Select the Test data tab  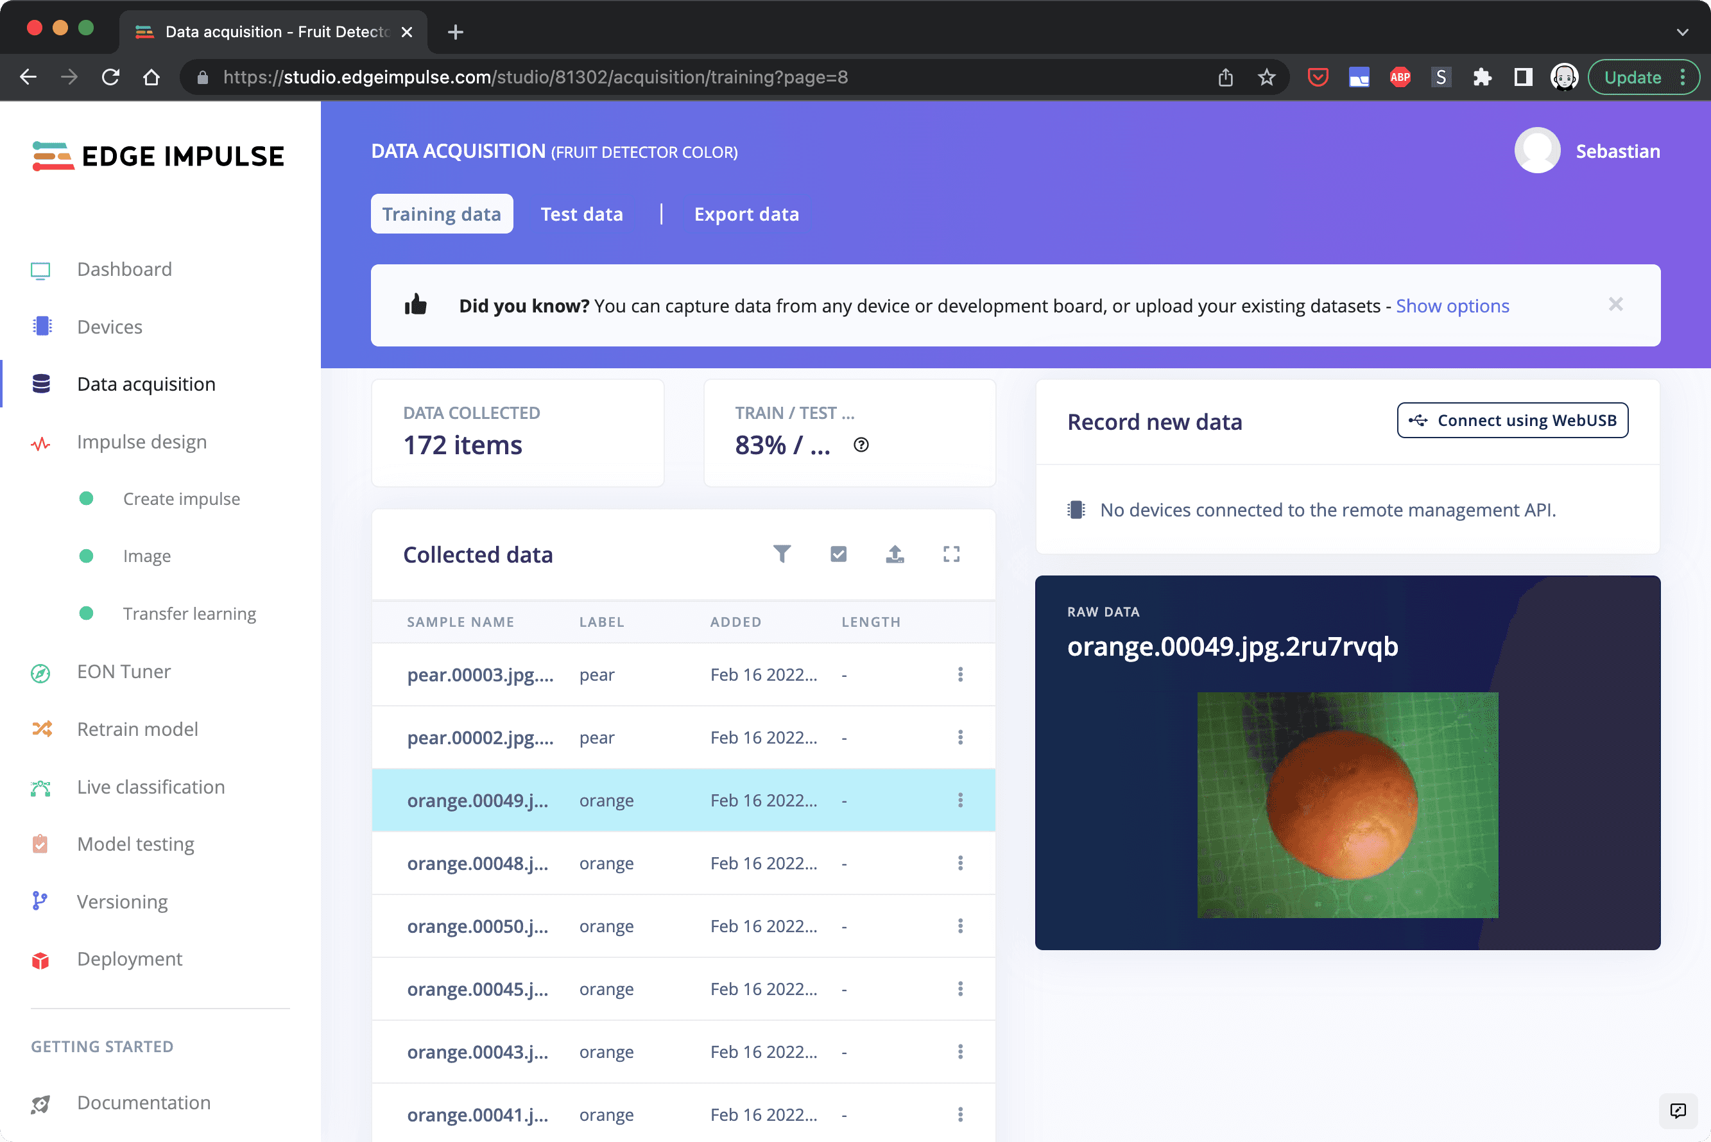[581, 213]
